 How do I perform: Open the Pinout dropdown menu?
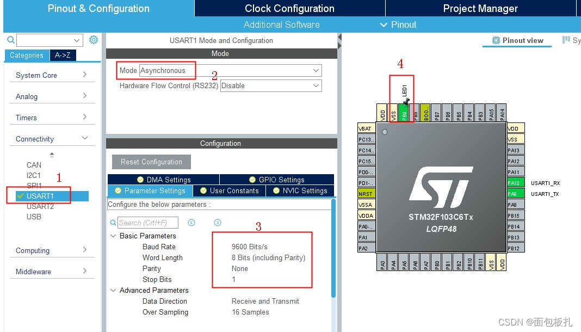pyautogui.click(x=398, y=24)
